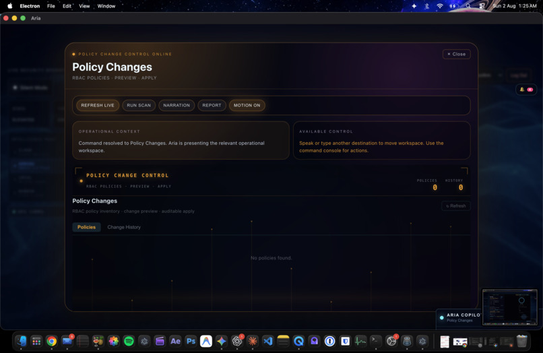Click the REPORT button
This screenshot has height=353, width=543.
click(x=212, y=105)
